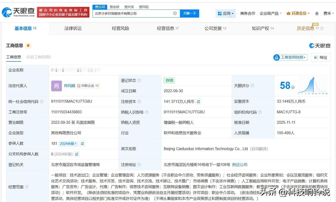Open the 经营风险 tab
The height and width of the screenshot is (202, 336).
click(x=120, y=28)
